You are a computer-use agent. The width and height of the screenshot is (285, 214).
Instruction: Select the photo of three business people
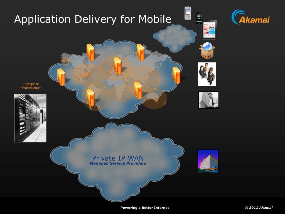pos(207,74)
